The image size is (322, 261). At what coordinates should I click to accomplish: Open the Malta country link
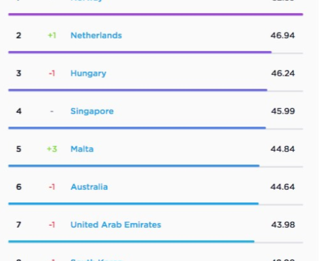tap(82, 149)
